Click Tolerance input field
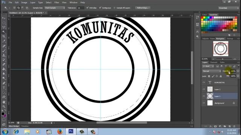Image resolution: width=241 pixels, height=135 pixels. coord(81,8)
